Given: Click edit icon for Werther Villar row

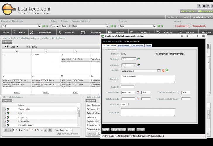Looking at the screenshot, I should [x=8, y=109].
